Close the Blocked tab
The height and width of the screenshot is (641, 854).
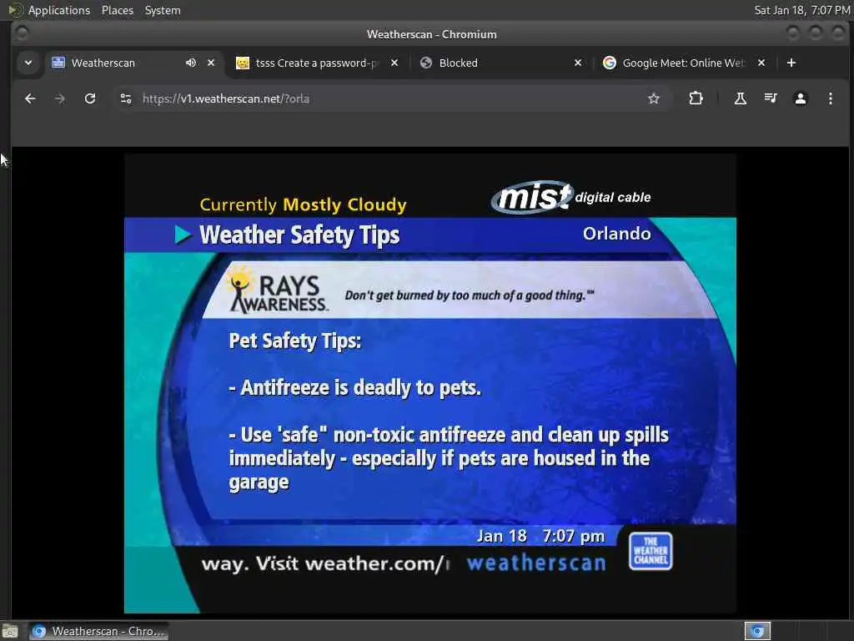click(578, 63)
